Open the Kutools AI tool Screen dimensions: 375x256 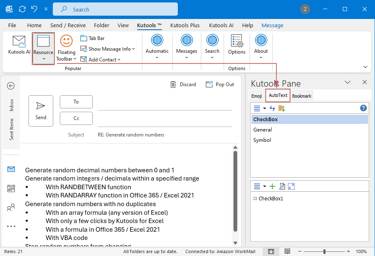19,45
